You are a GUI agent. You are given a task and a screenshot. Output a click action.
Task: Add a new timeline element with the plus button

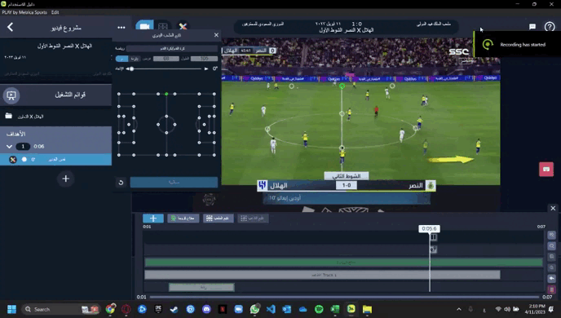click(x=153, y=219)
